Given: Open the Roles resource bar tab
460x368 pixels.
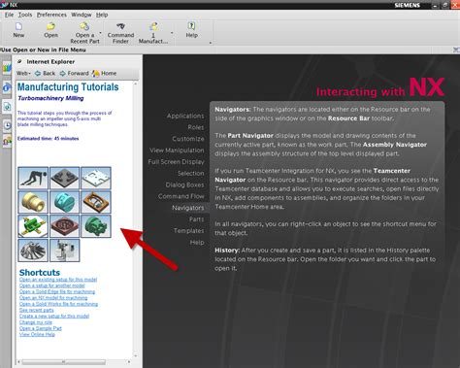Looking at the screenshot, I should [x=7, y=141].
